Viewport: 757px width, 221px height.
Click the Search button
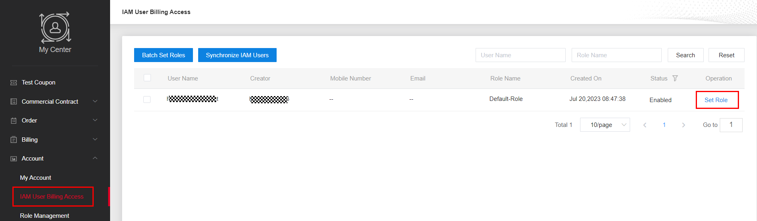tap(685, 55)
